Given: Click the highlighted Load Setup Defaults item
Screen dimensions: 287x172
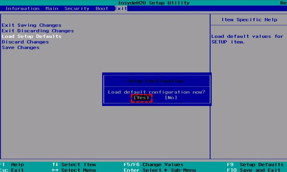Looking at the screenshot, I should click(x=31, y=36).
